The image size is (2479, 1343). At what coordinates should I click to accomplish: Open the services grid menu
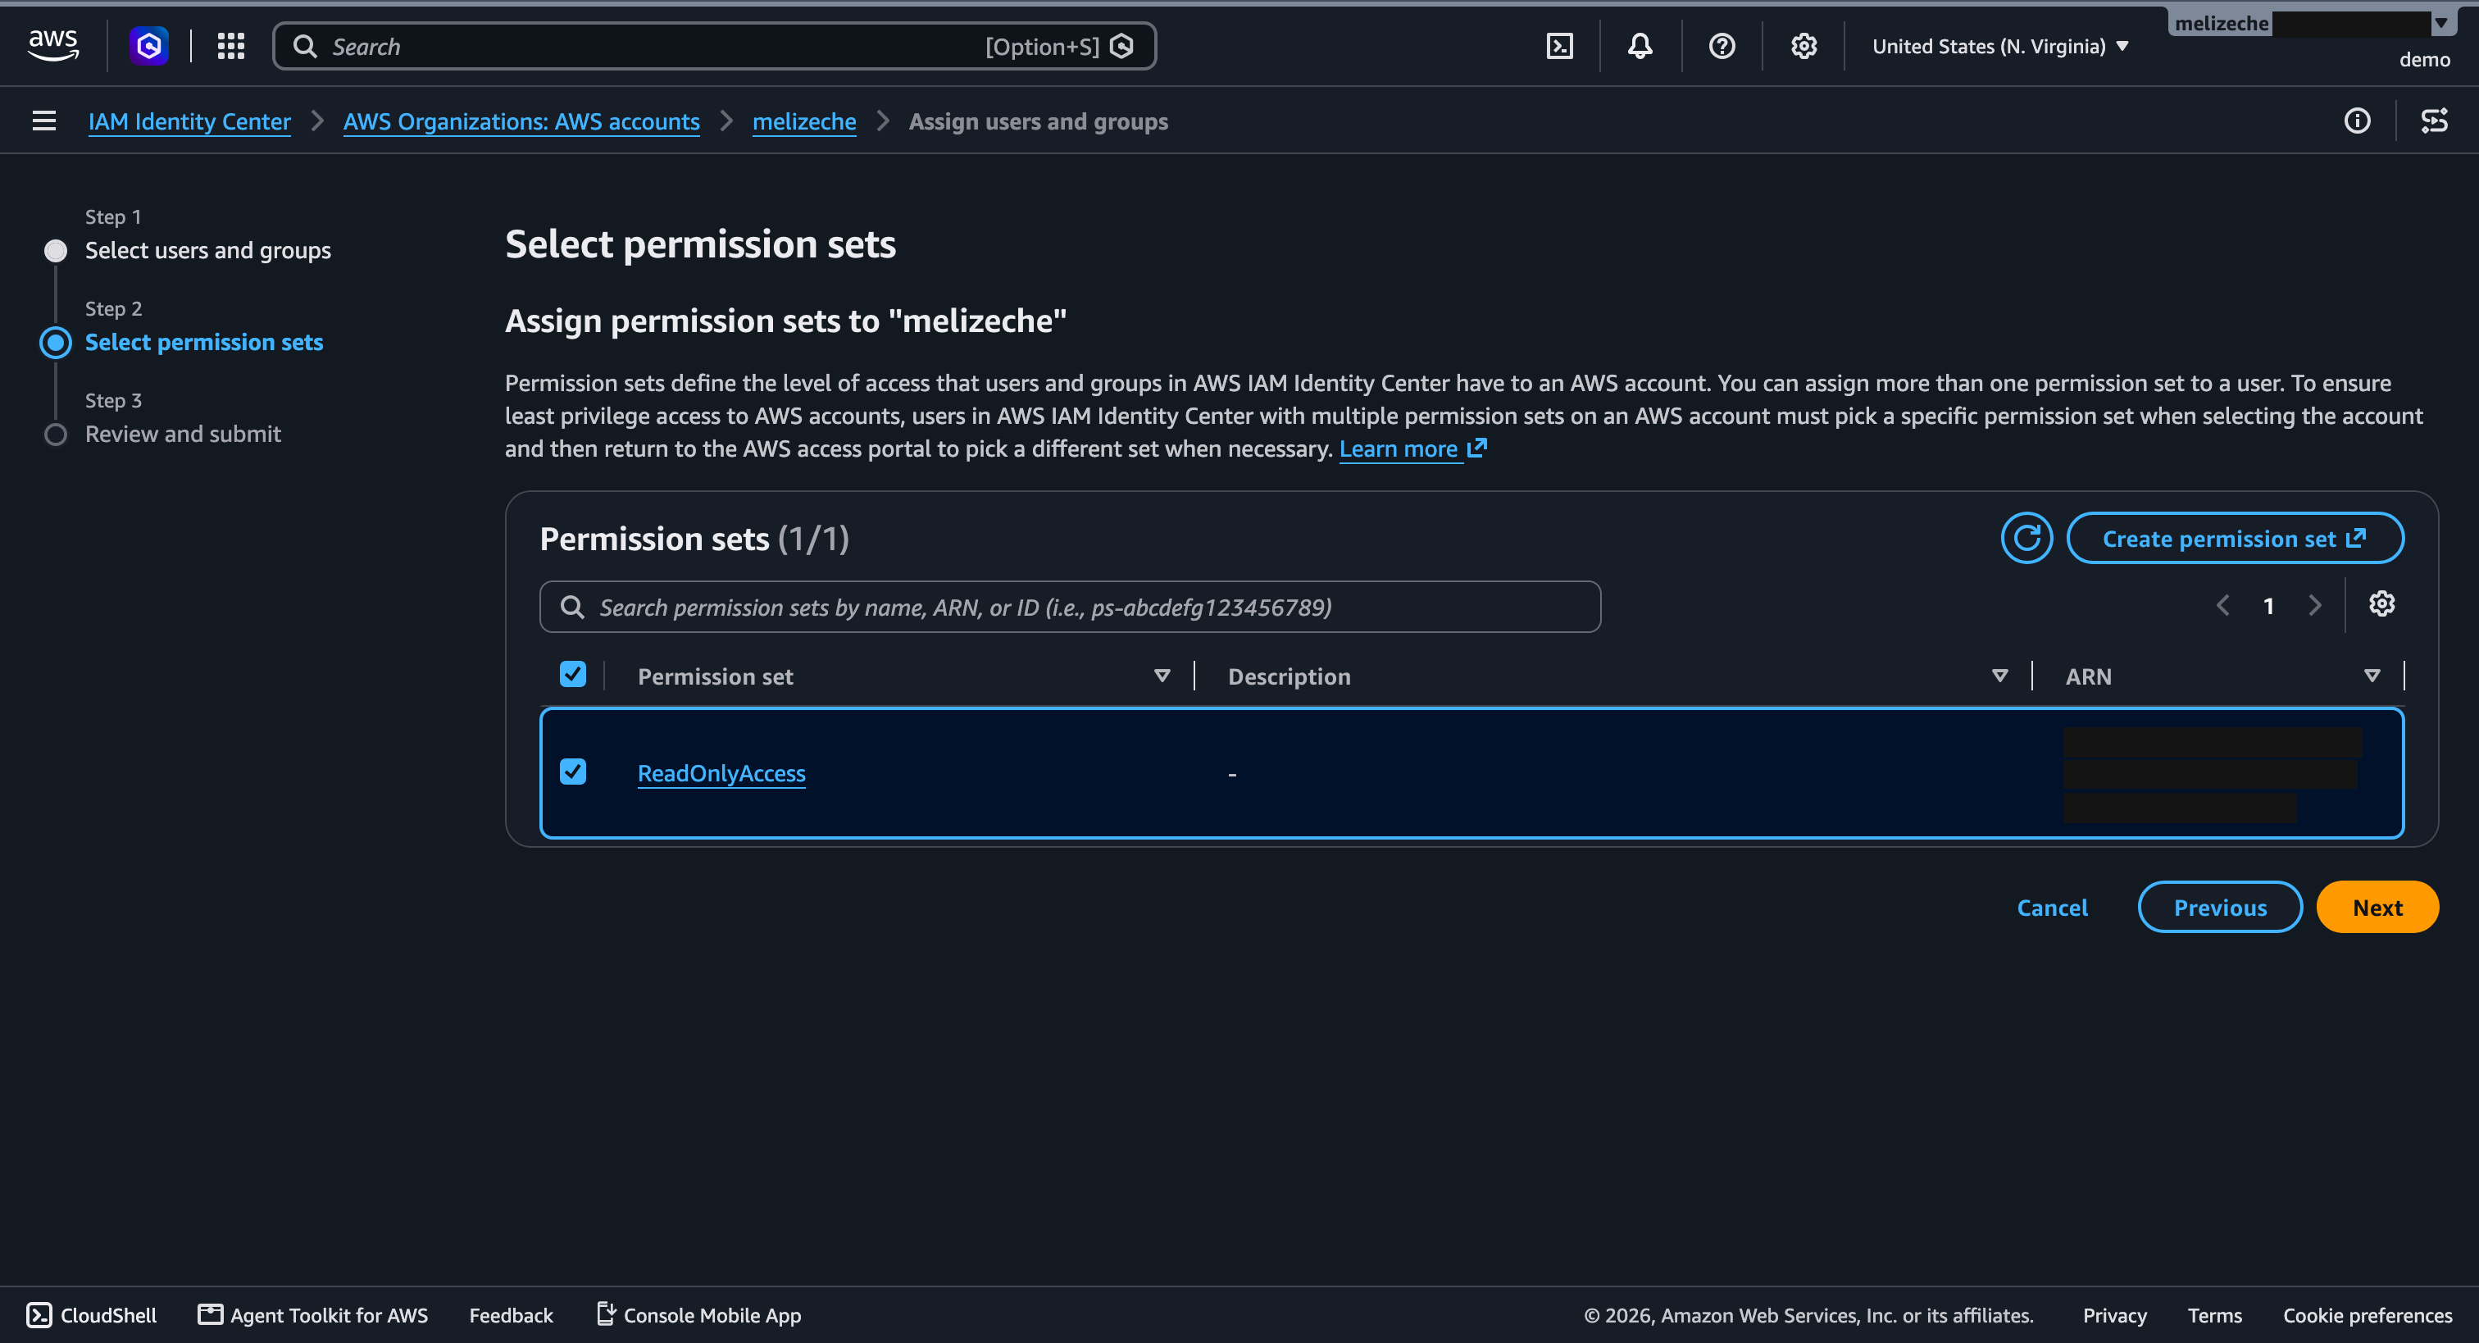pos(231,46)
